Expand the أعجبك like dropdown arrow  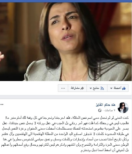111,88
